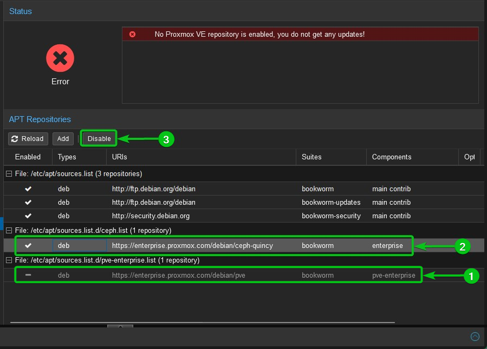
Task: Select the https://enterprise.proxmox.com/debian/pve URI
Action: [x=179, y=276]
